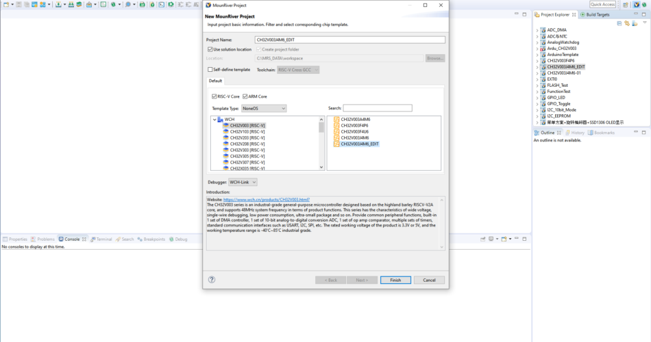Open the Template Type NoneOS dropdown
The height and width of the screenshot is (342, 651).
click(264, 109)
